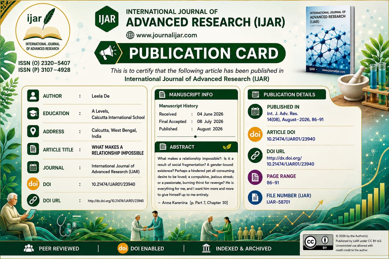389x259 pixels.
Task: Click the journal name value in the Journal row
Action: pos(115,169)
